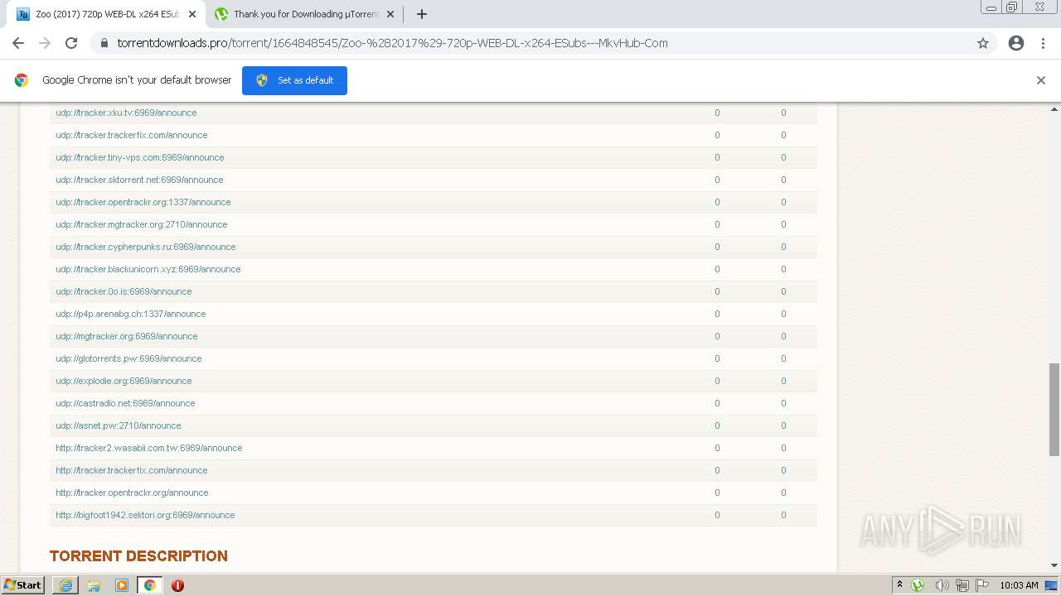Open the tracker.sktorrent.net:6969 link
The image size is (1061, 596).
coord(139,180)
